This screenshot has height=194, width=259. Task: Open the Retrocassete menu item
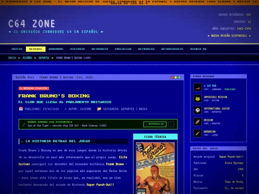172,49
